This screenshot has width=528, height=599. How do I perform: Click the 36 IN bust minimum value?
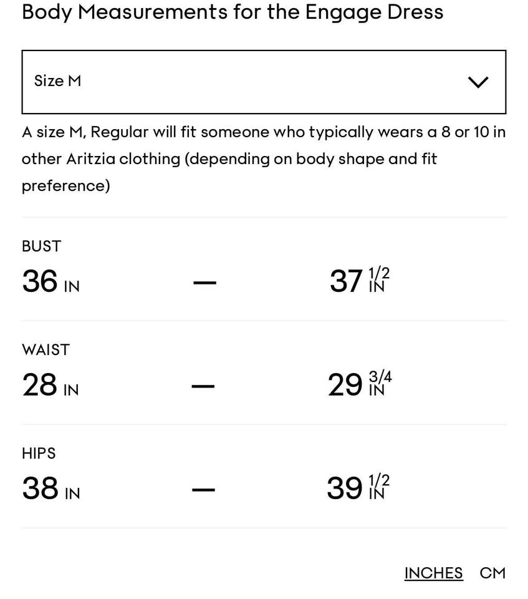[50, 281]
